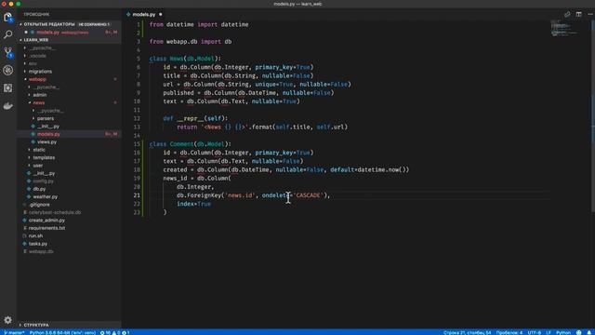This screenshot has width=595, height=335.
Task: Open the Debug view in activity bar
Action: 8,71
